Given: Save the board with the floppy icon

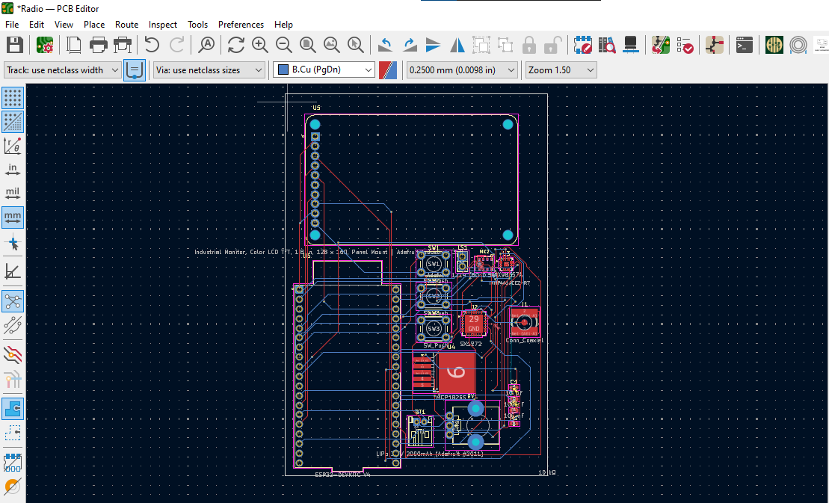Looking at the screenshot, I should coord(14,45).
